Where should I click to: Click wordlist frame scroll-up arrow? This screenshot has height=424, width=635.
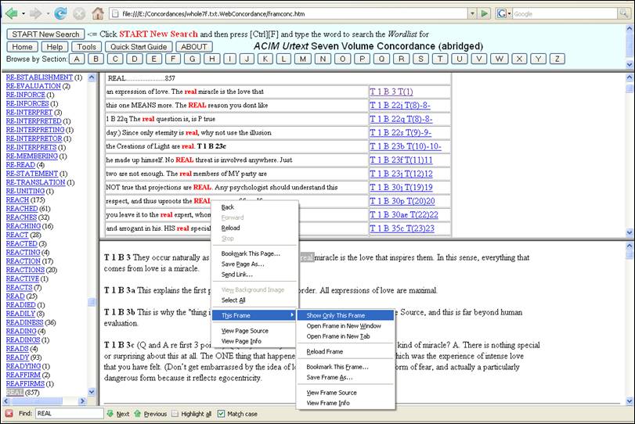[92, 77]
